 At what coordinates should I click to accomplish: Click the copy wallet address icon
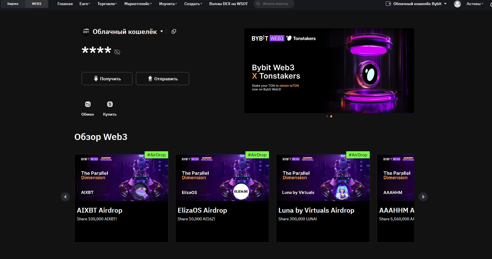174,31
